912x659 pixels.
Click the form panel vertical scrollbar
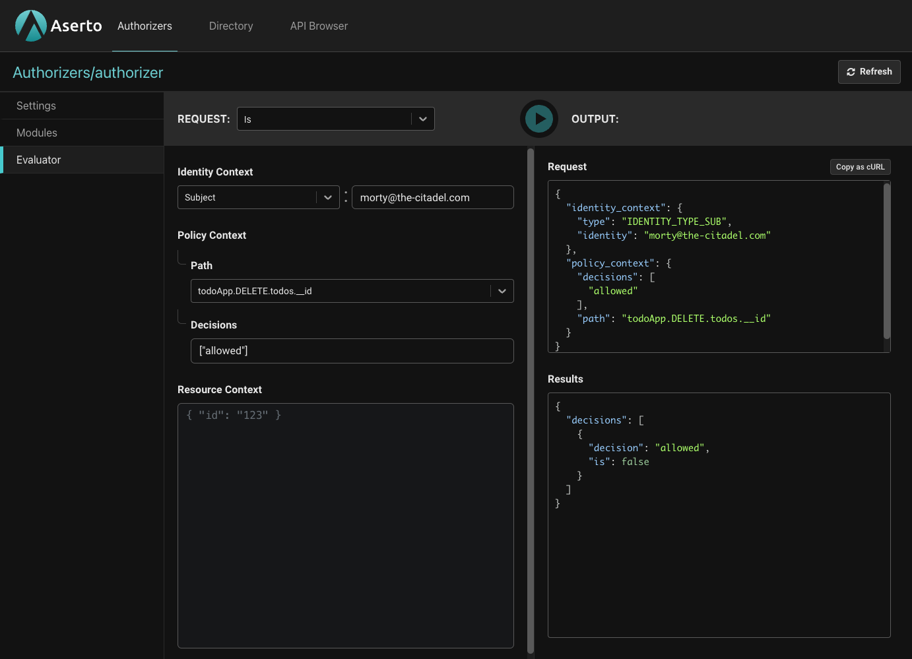[x=531, y=401]
